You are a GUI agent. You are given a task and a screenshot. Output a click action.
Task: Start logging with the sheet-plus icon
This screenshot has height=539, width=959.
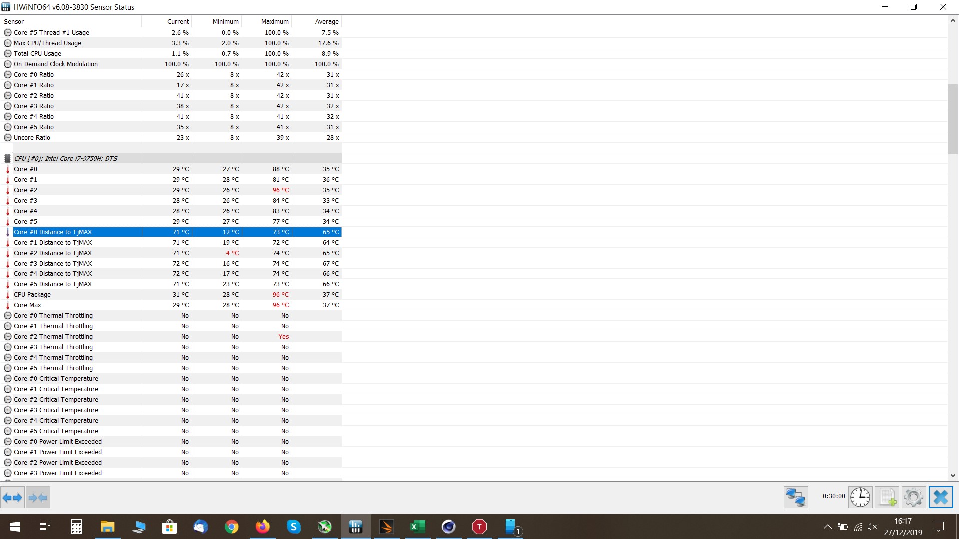887,497
